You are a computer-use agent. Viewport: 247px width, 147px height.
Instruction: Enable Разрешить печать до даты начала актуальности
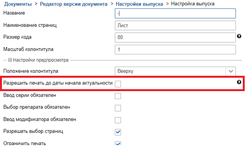[x=118, y=84]
